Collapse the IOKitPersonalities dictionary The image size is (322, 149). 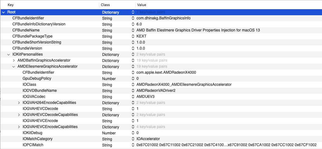(8, 55)
